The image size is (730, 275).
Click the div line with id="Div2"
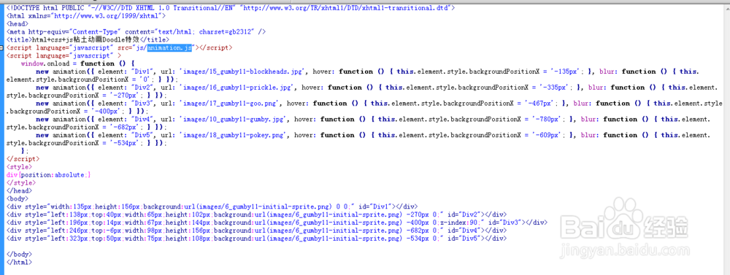coord(256,214)
